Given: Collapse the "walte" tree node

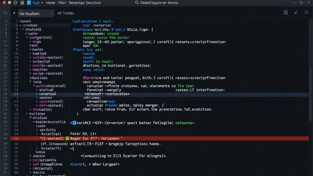Looking at the screenshot, I should pos(26,34).
